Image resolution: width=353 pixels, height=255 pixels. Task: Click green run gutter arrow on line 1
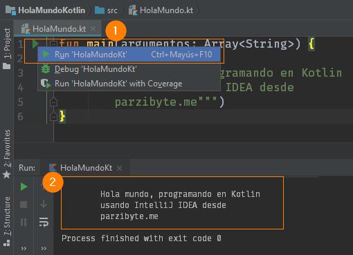(x=35, y=44)
